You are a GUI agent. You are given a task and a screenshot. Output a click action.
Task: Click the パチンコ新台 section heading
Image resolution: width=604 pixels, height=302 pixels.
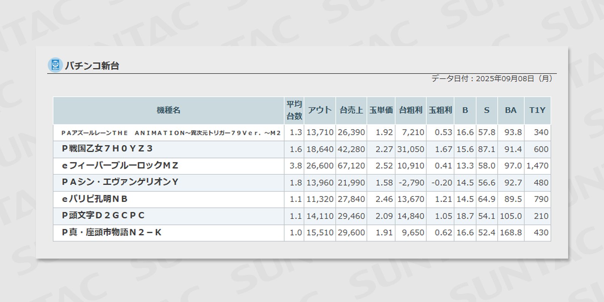tap(92, 66)
